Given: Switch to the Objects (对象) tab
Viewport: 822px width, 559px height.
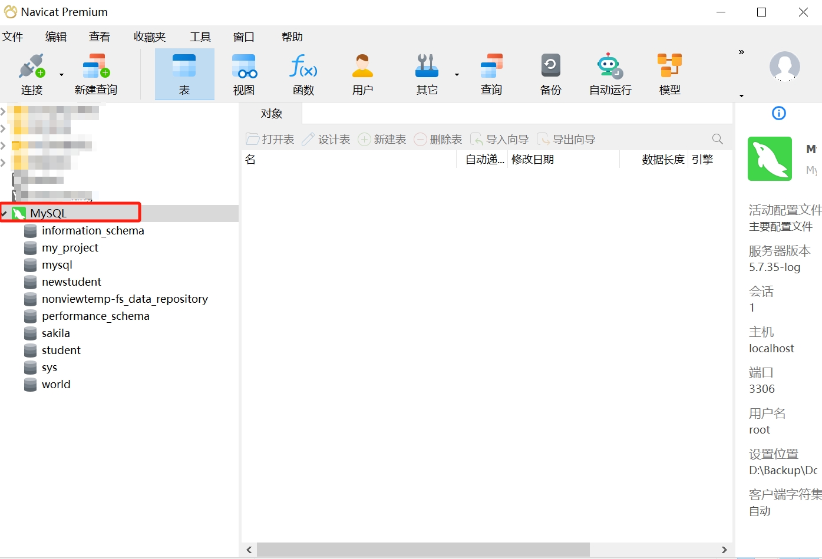Looking at the screenshot, I should click(271, 114).
